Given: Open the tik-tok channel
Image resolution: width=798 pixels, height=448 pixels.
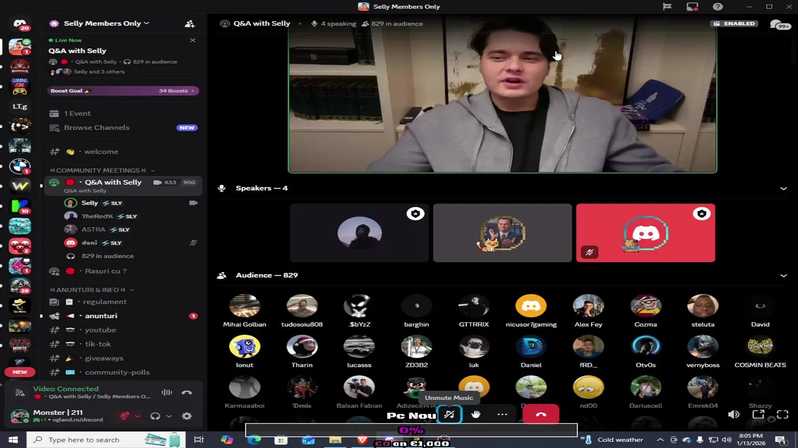Looking at the screenshot, I should (x=123, y=344).
